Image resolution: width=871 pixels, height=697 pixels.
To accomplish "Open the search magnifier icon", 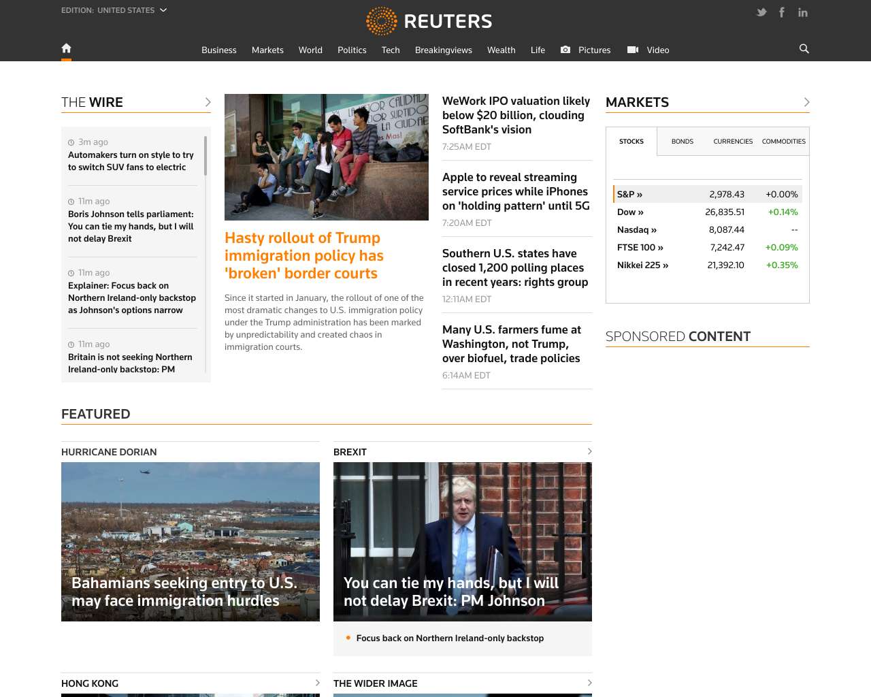I will click(804, 49).
